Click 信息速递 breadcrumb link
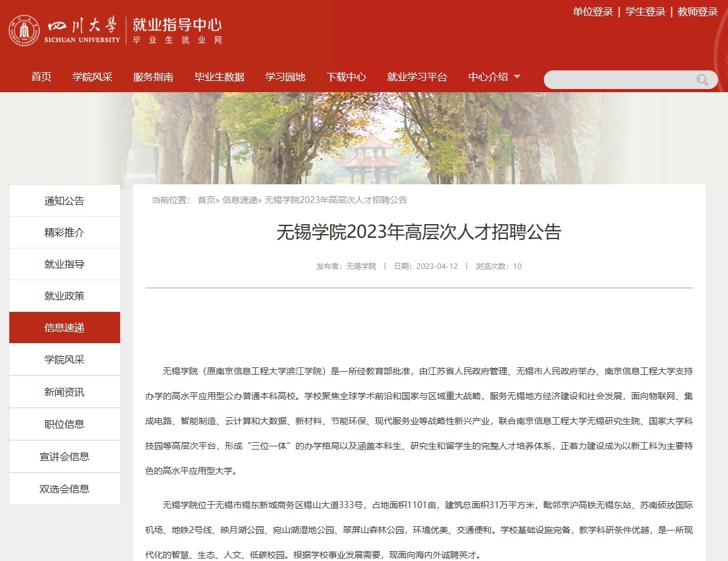This screenshot has width=728, height=561. [240, 200]
